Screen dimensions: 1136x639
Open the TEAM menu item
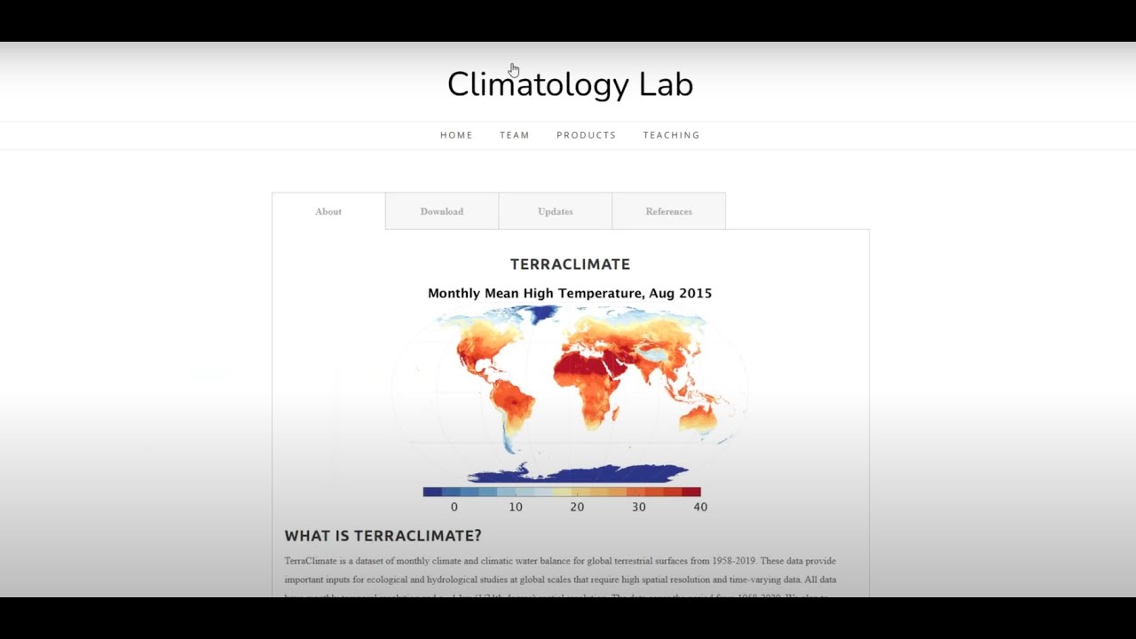coord(515,135)
